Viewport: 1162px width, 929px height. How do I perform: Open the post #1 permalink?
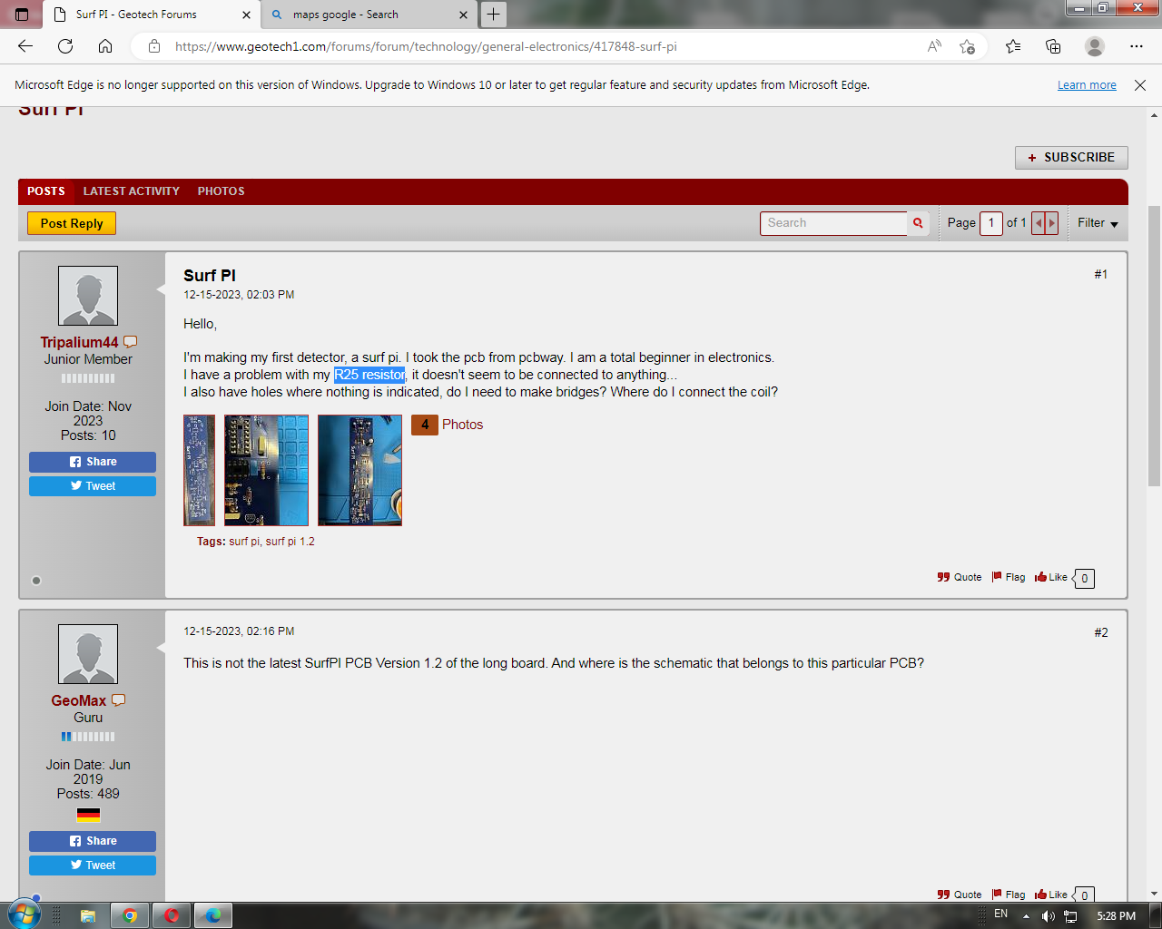point(1101,274)
